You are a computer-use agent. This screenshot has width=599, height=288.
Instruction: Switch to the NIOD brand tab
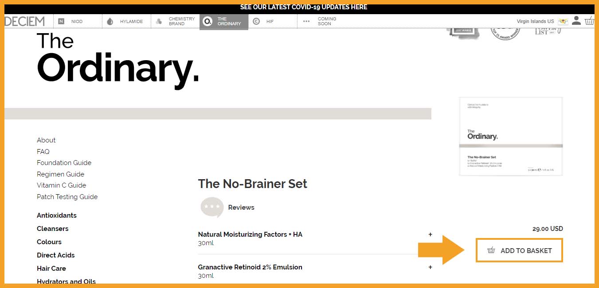point(78,21)
